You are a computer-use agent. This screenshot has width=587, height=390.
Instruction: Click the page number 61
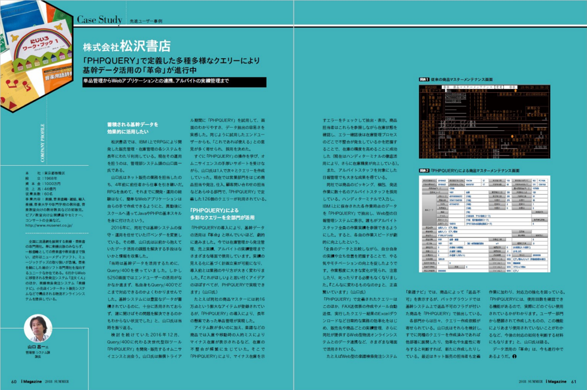tap(573, 382)
